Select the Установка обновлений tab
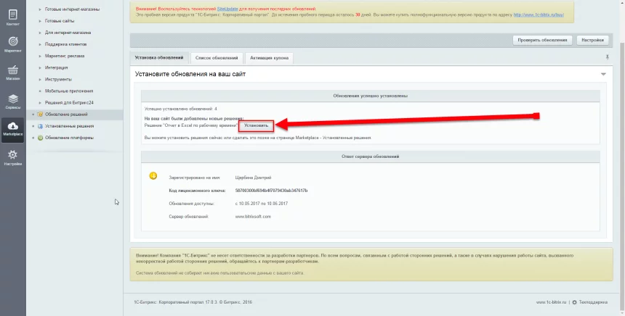The image size is (625, 316). click(159, 57)
